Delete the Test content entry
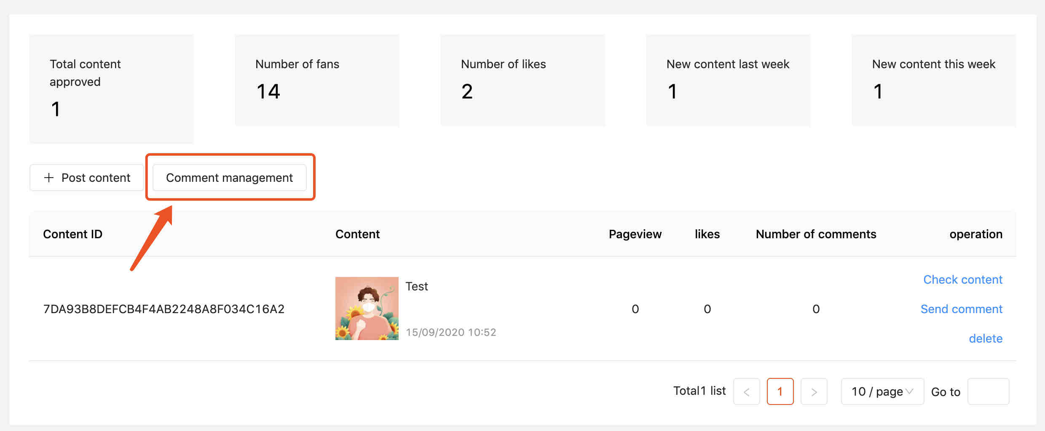Image resolution: width=1045 pixels, height=431 pixels. click(986, 338)
